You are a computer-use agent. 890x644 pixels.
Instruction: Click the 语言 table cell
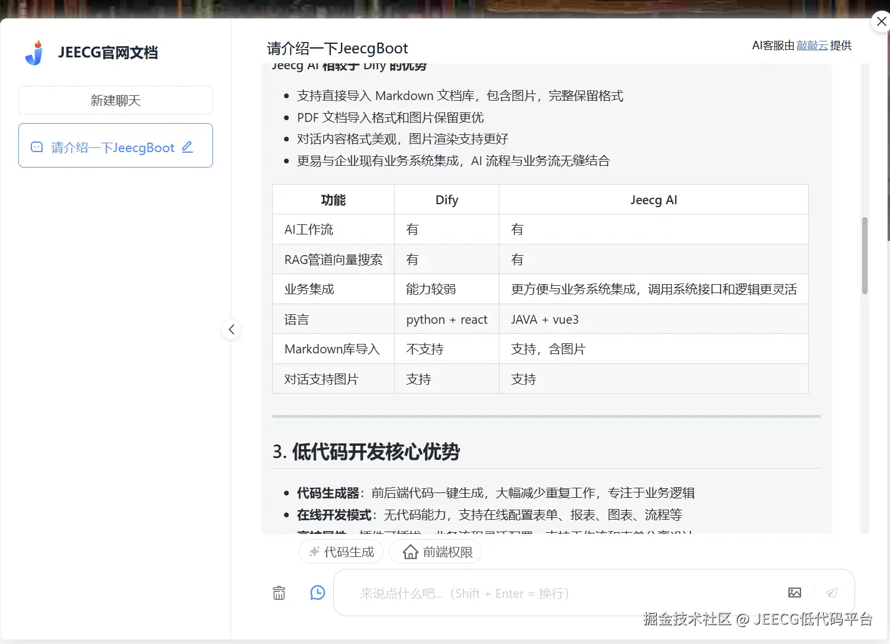point(333,319)
